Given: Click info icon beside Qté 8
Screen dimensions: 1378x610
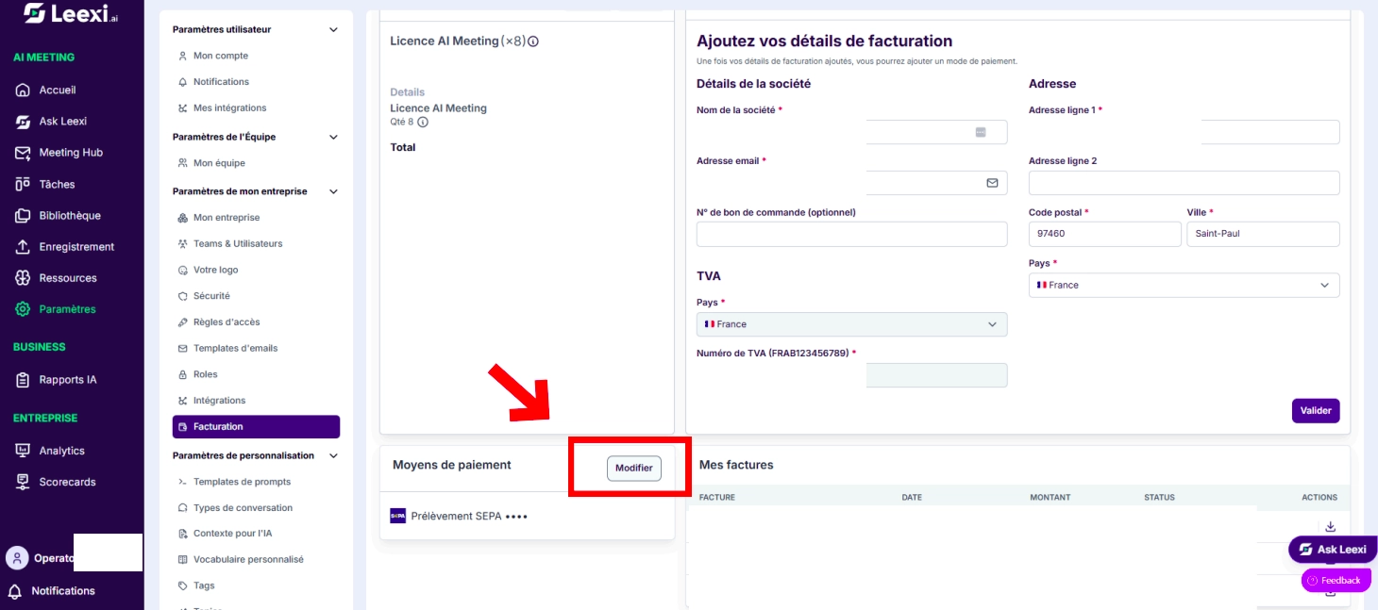Looking at the screenshot, I should tap(423, 122).
